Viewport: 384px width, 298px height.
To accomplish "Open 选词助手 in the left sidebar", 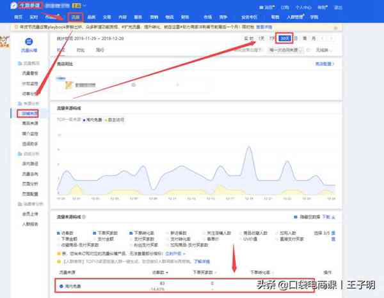I will (30, 144).
